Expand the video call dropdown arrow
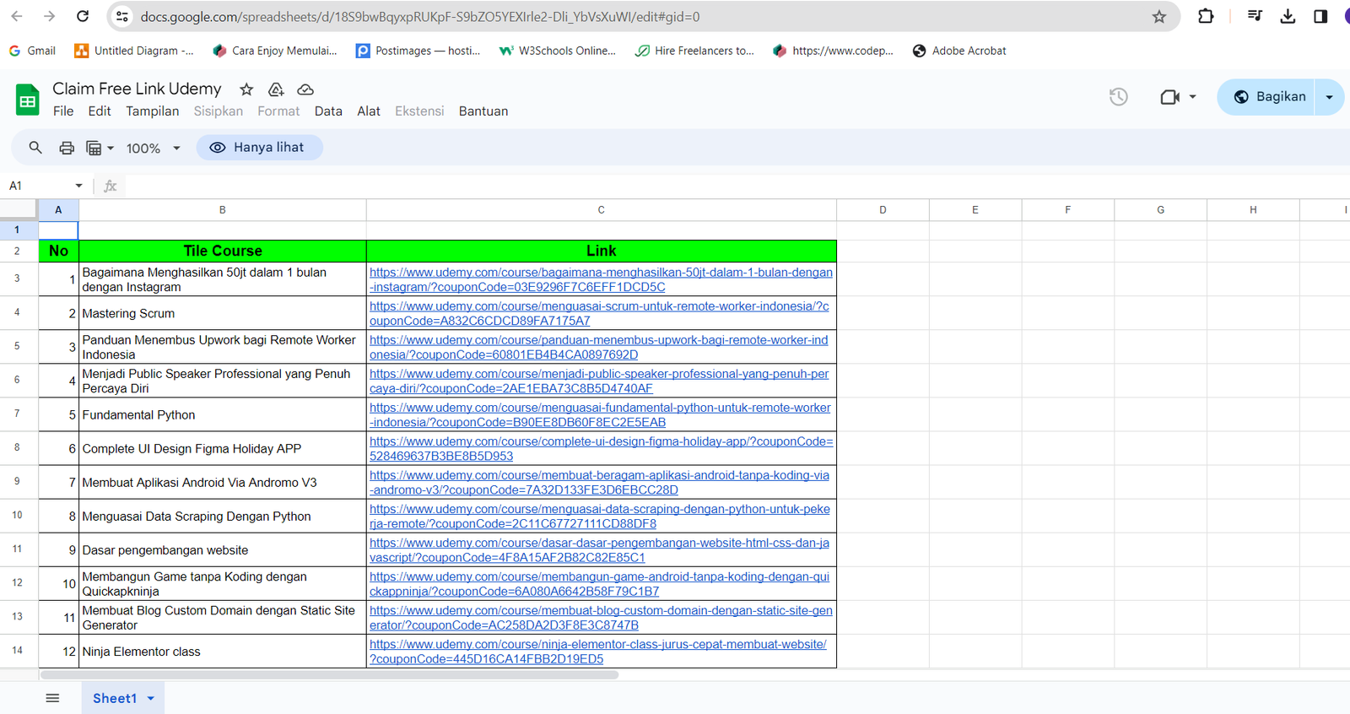 pos(1192,97)
